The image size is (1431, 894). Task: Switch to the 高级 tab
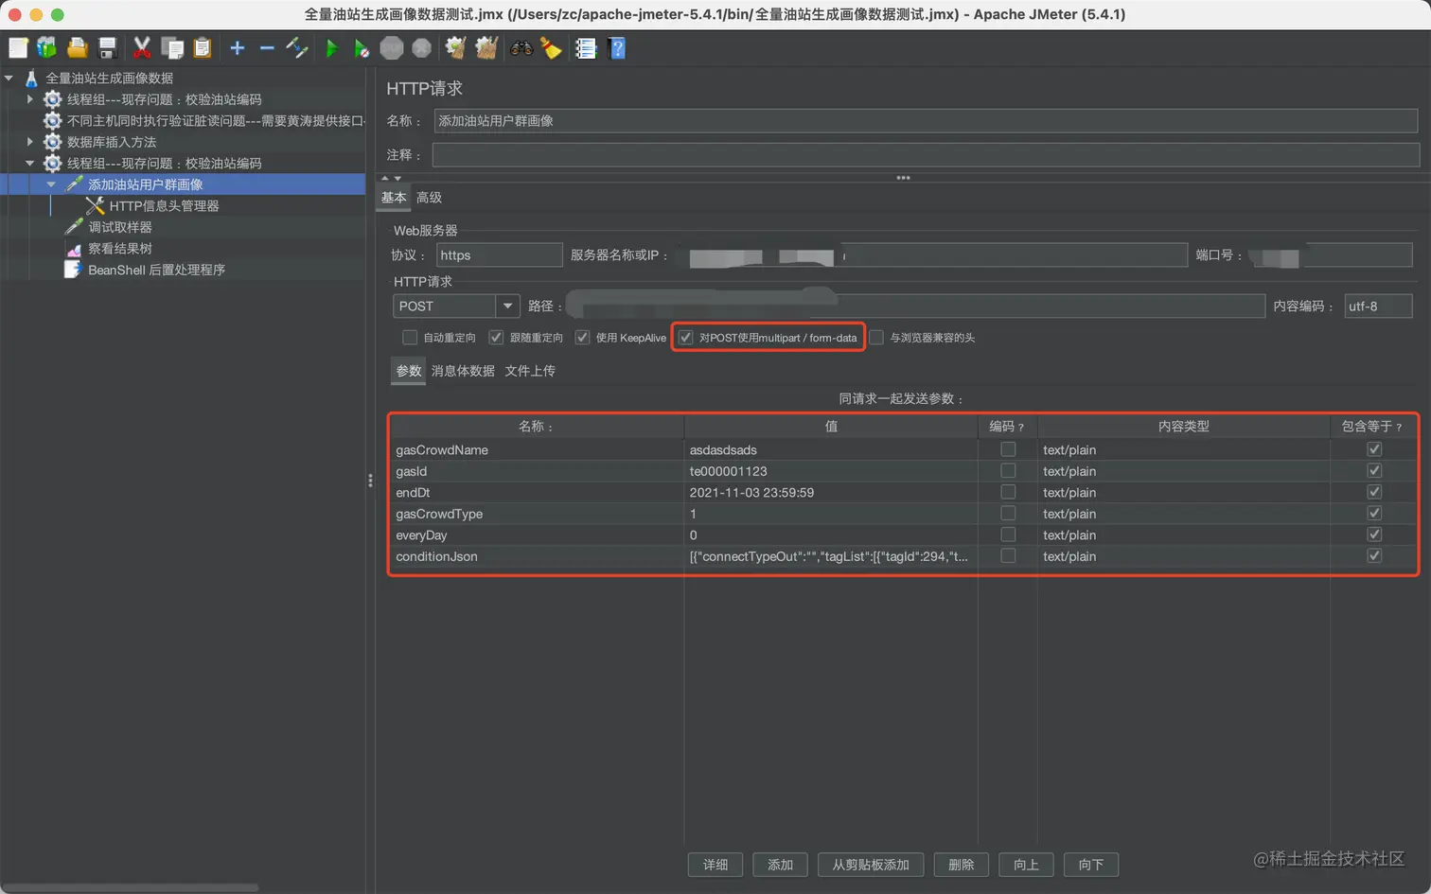click(x=429, y=197)
